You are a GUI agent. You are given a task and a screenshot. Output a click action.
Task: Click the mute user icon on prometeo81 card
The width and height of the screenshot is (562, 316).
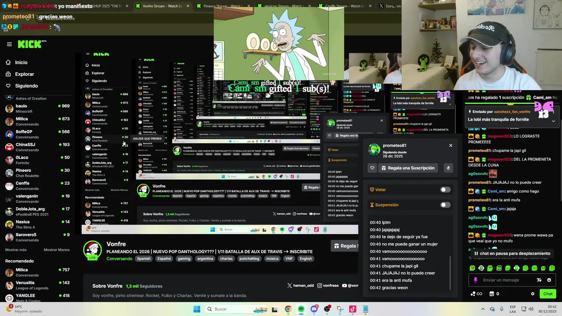pos(448,168)
